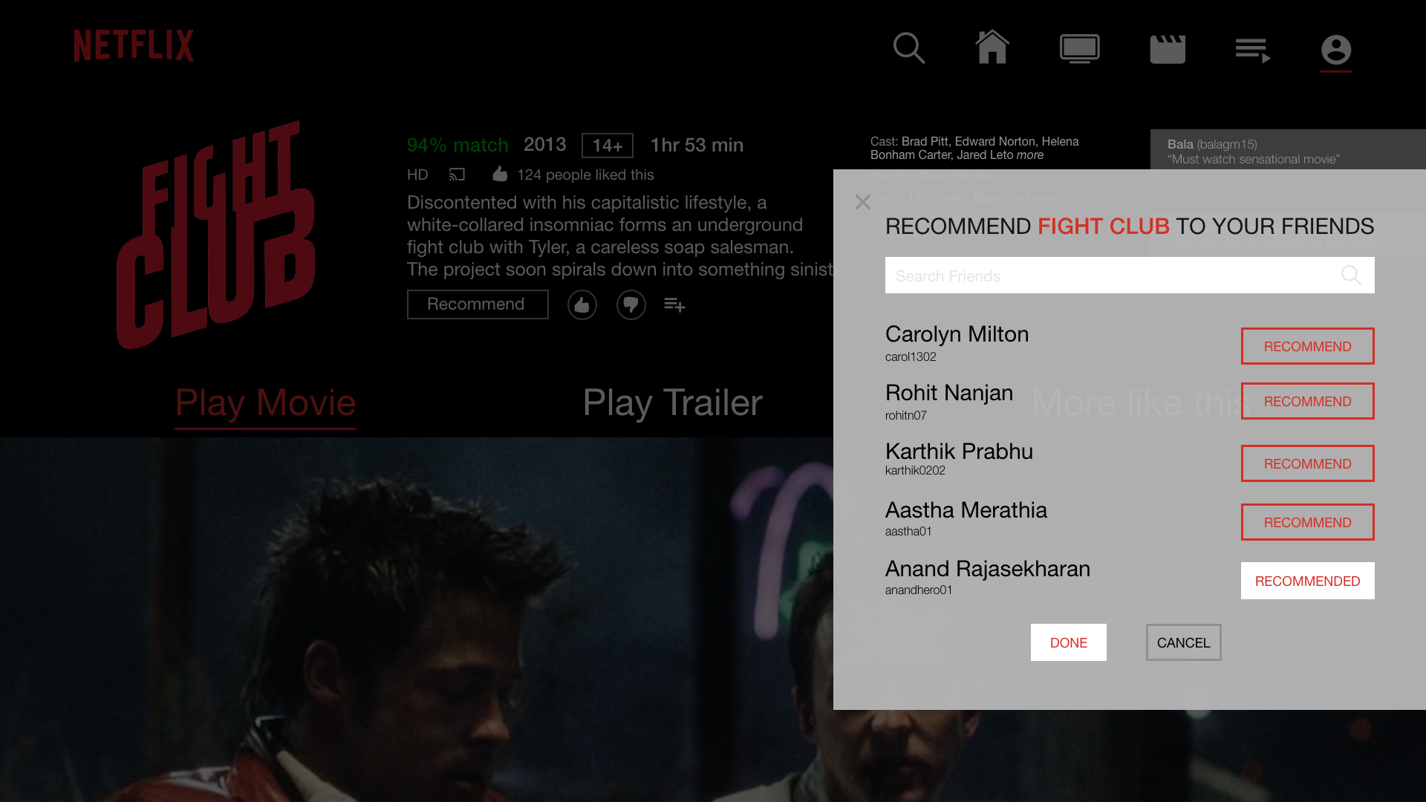Open TV Shows section icon
1426x802 pixels.
[x=1080, y=49]
